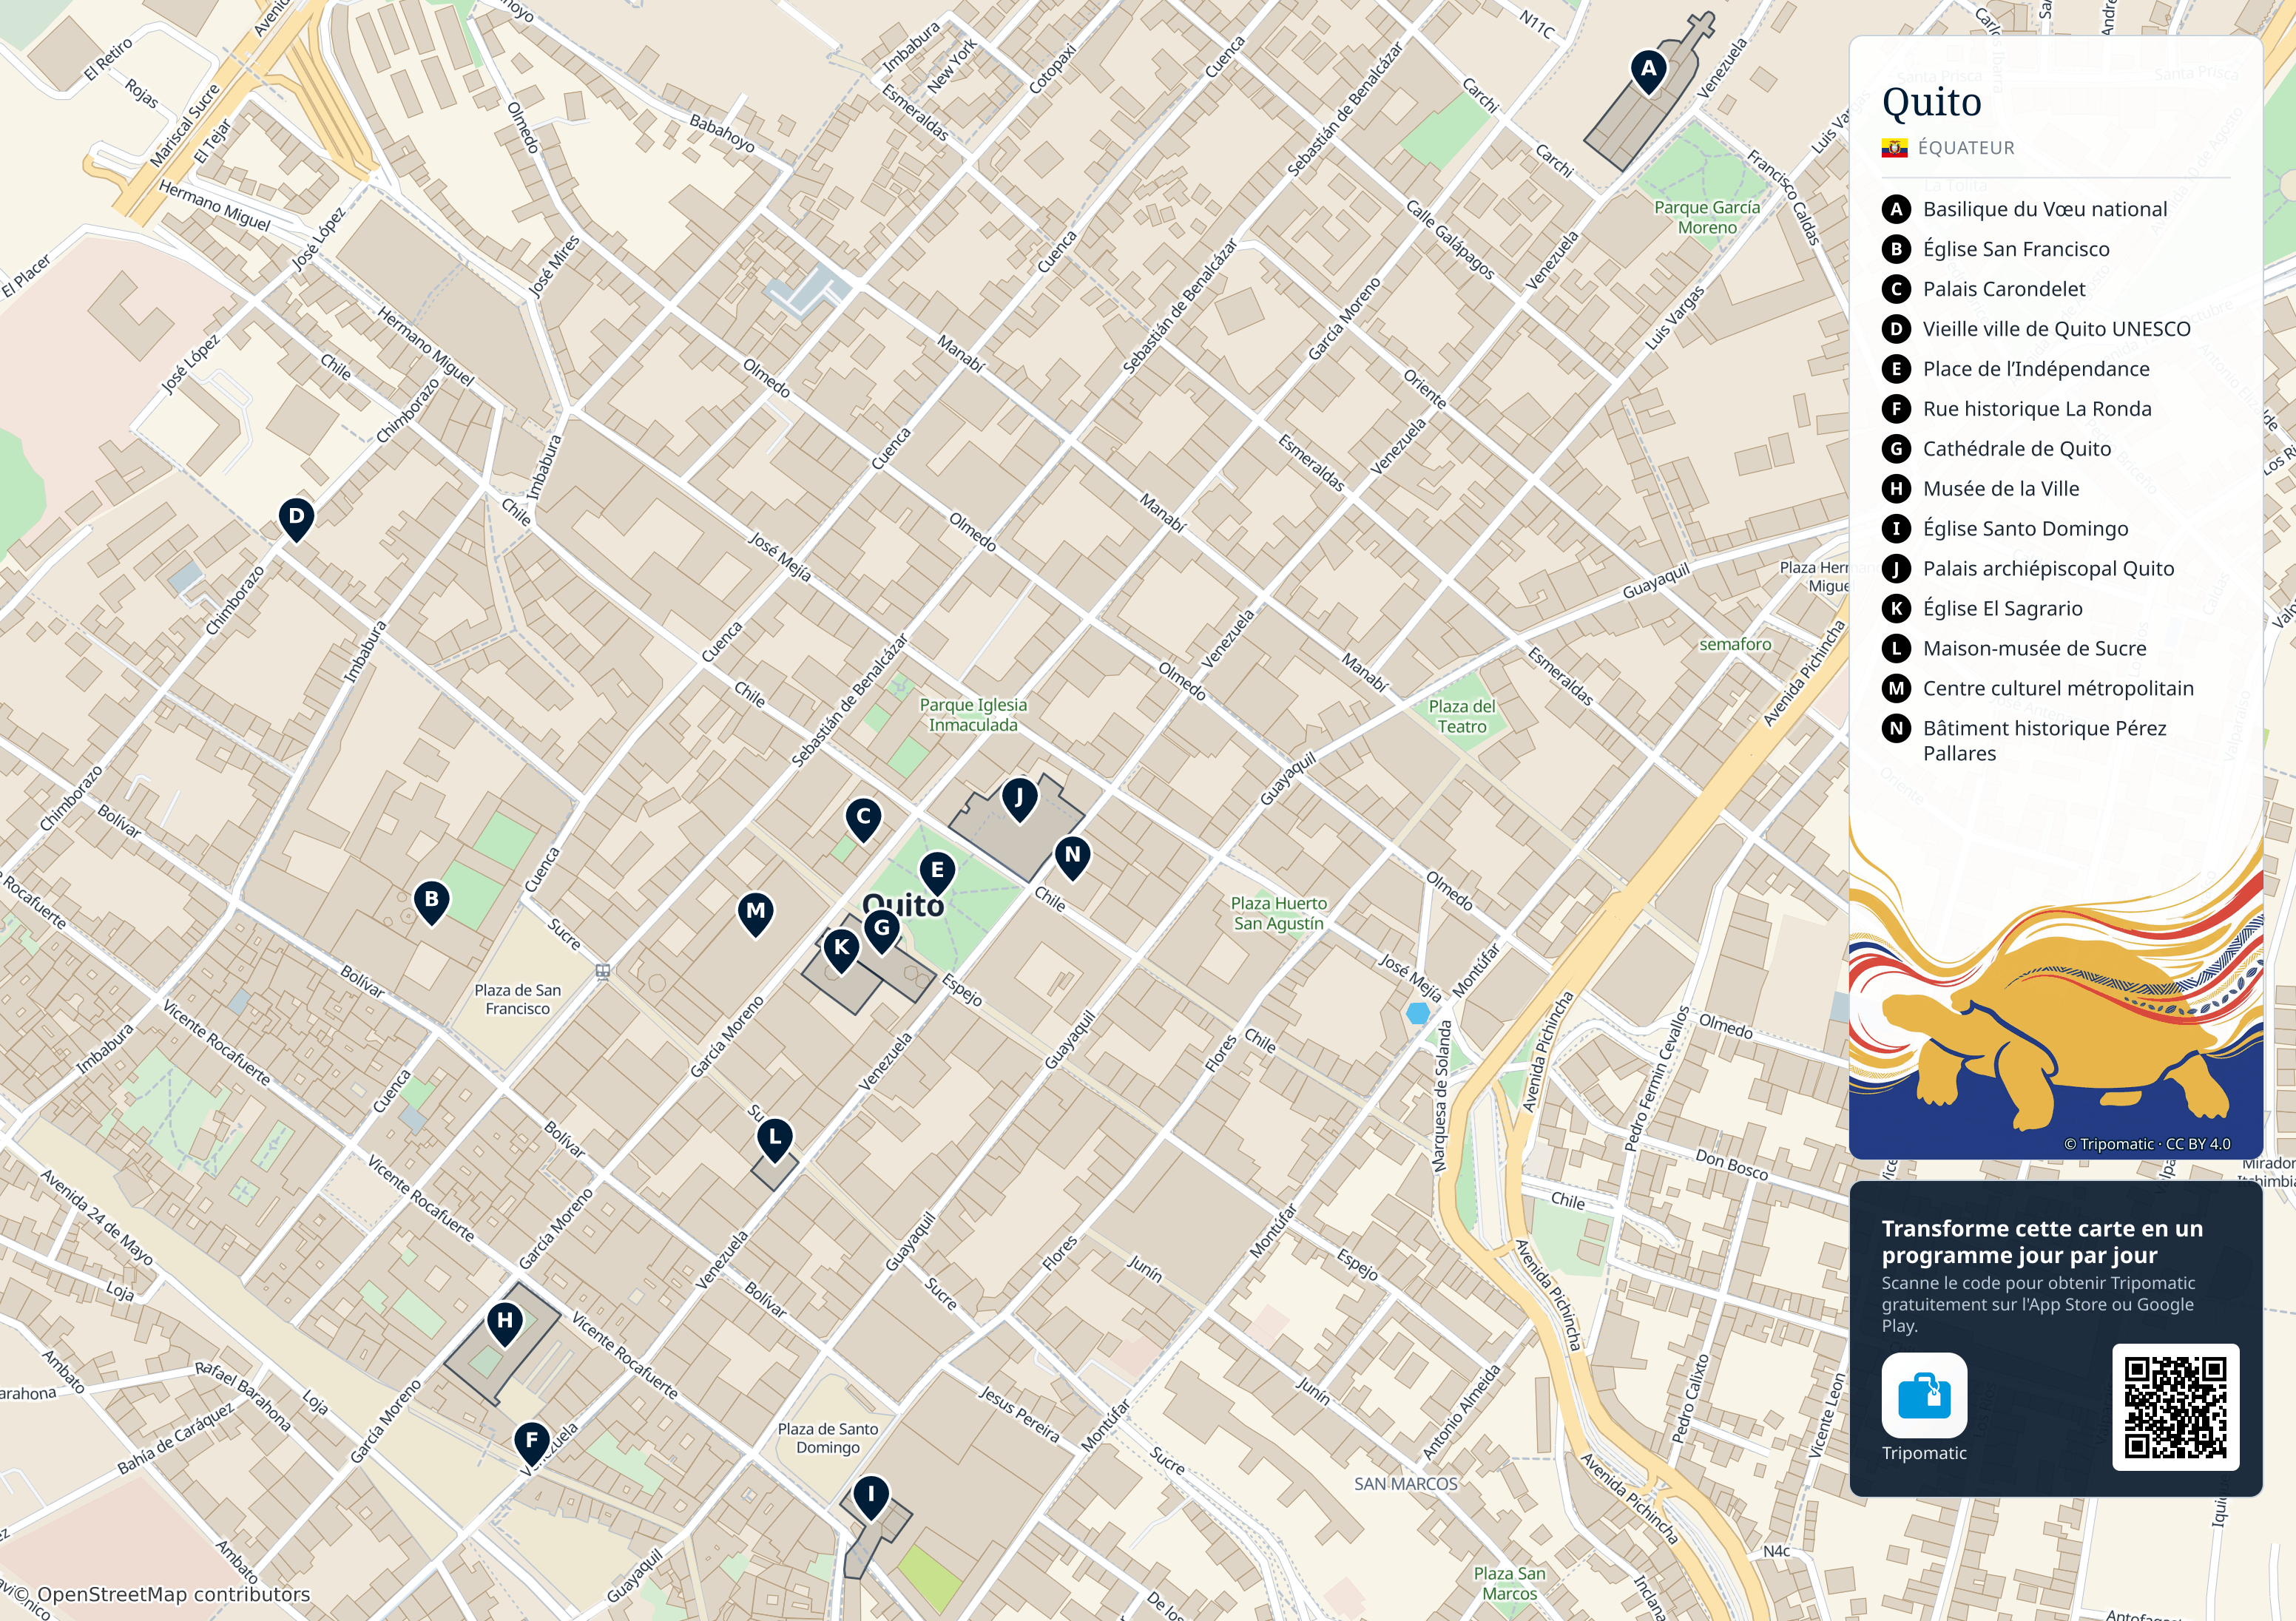2296x1621 pixels.
Task: Click map pin C for Palais Carondelet
Action: tap(863, 819)
